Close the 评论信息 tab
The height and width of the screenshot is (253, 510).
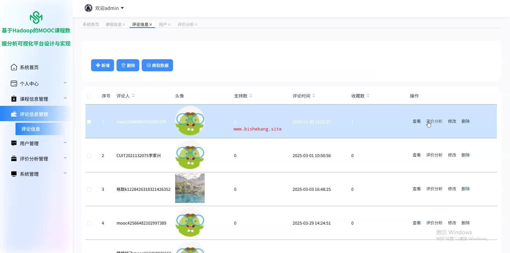(151, 25)
